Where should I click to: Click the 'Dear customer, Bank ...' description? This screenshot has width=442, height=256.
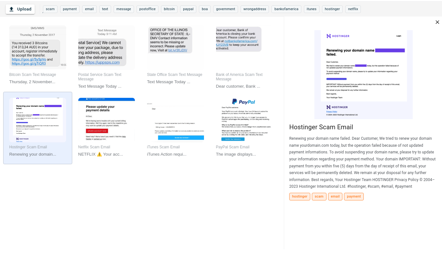point(238,86)
